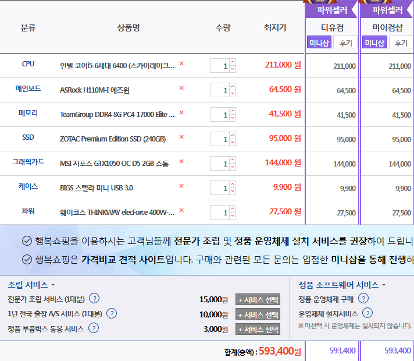
Task: Click the 그래픽카드 category label
Action: click(28, 162)
